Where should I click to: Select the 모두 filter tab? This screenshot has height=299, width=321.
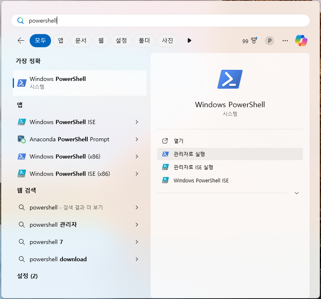(40, 41)
